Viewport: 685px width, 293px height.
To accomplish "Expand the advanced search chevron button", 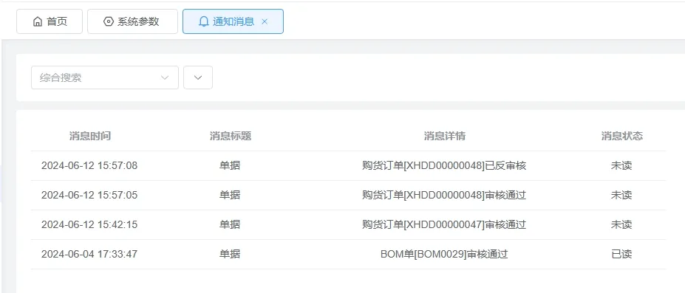I will 198,77.
